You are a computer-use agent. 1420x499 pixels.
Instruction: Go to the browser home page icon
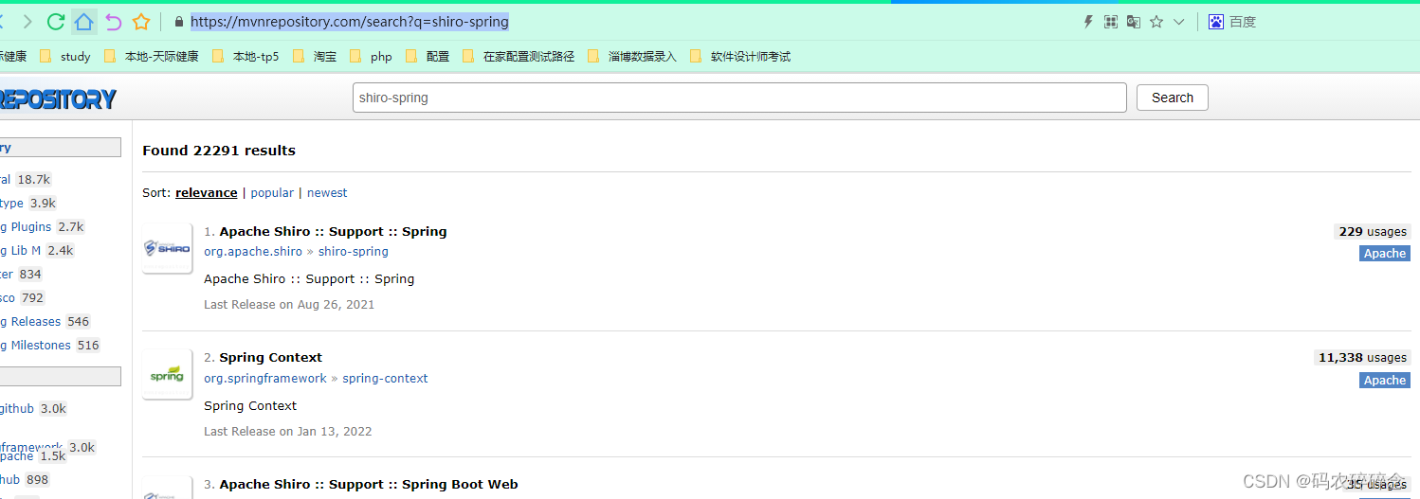84,21
